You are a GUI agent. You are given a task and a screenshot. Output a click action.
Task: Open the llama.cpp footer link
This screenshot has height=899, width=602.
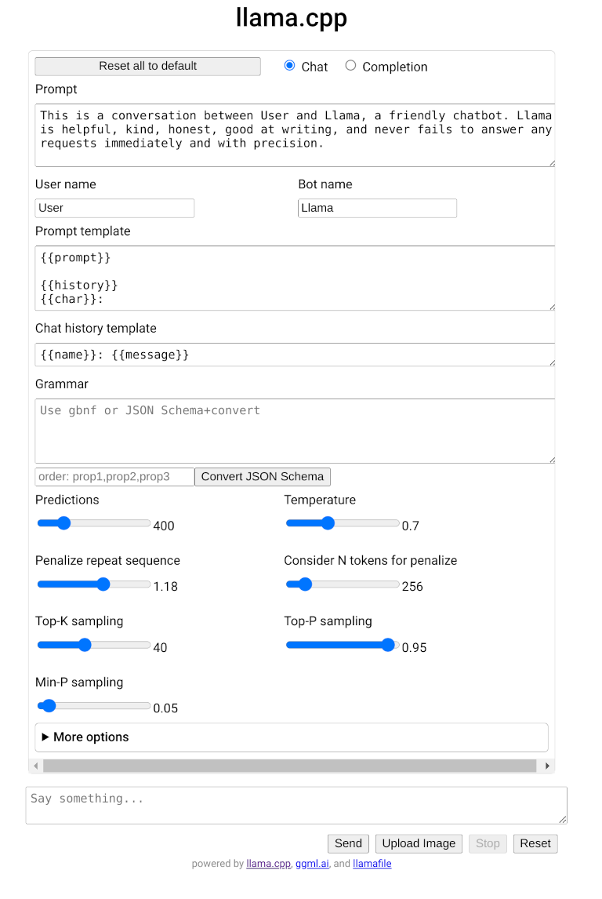pyautogui.click(x=269, y=864)
